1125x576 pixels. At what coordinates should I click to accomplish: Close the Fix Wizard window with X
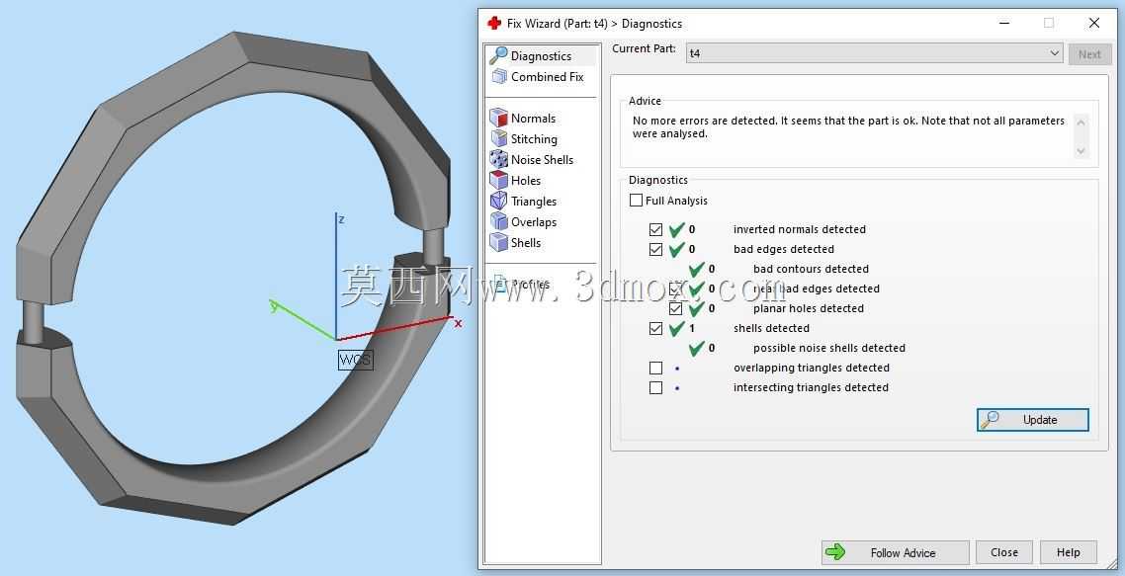coord(1094,23)
